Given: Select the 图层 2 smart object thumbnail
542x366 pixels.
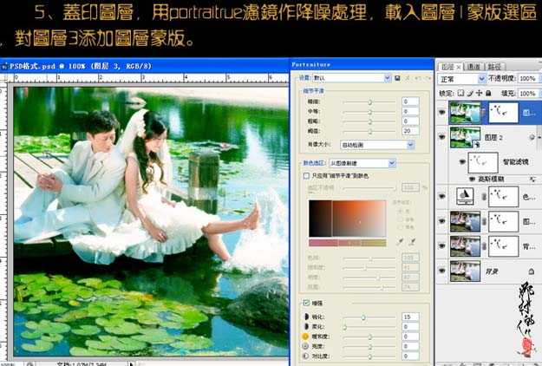Looking at the screenshot, I should (465, 137).
